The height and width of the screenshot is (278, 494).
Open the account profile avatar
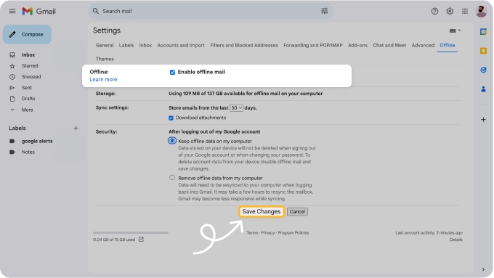[x=481, y=12]
